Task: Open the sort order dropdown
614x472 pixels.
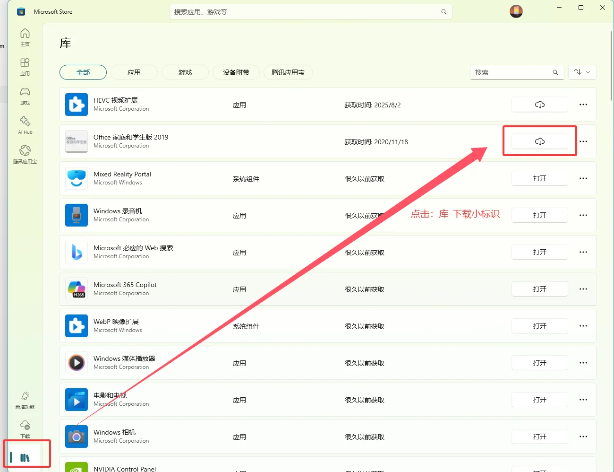Action: [582, 72]
